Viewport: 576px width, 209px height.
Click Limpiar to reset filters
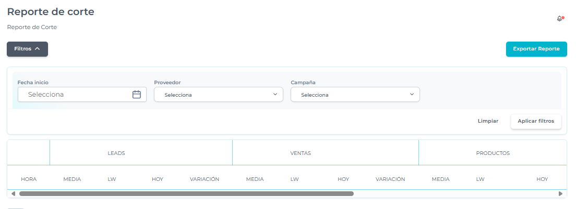pyautogui.click(x=488, y=121)
